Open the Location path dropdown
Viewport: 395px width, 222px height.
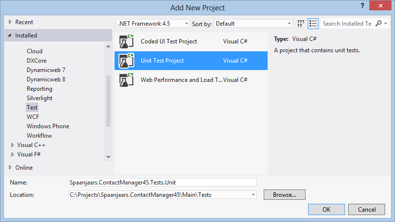pyautogui.click(x=254, y=195)
